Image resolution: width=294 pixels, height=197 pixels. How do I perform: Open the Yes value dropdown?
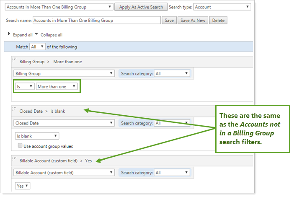click(22, 186)
